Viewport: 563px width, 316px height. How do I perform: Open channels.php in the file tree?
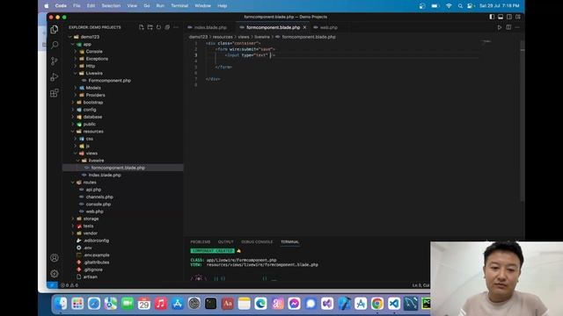(x=99, y=197)
